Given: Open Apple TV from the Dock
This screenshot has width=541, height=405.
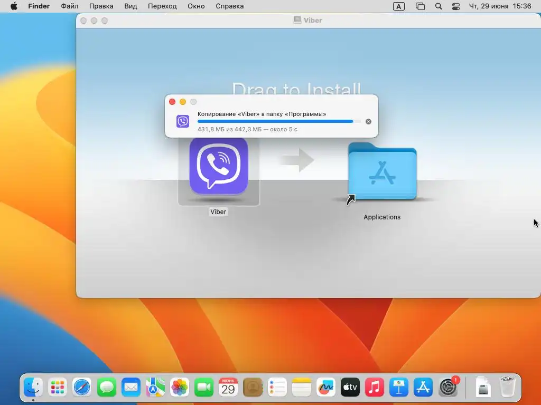Looking at the screenshot, I should click(350, 388).
